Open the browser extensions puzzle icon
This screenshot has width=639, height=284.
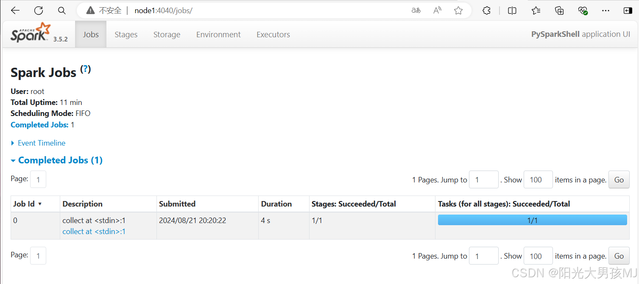pos(486,11)
